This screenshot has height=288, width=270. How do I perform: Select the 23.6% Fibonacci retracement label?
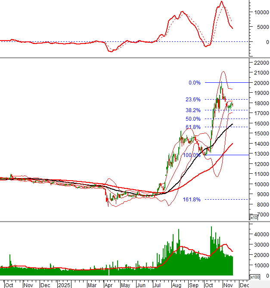coord(193,100)
